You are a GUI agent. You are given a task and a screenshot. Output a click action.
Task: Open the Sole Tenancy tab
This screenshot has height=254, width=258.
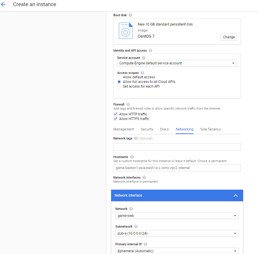(x=210, y=129)
